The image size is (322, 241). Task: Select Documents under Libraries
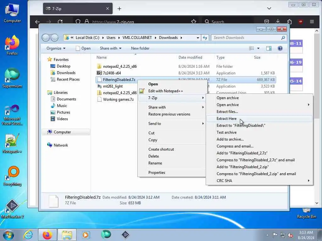click(x=66, y=99)
